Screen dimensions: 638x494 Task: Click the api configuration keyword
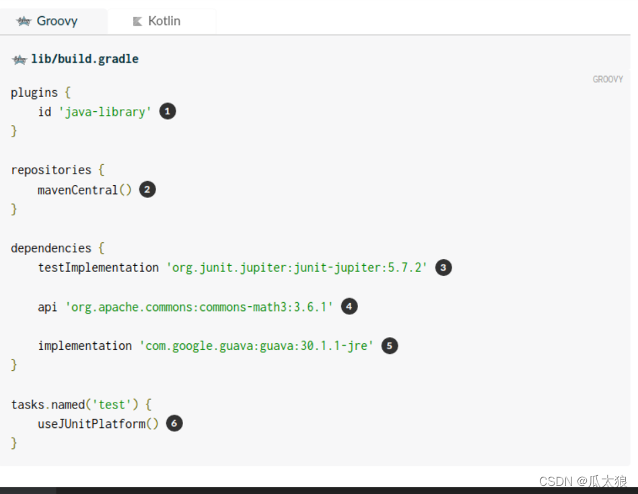coord(47,307)
